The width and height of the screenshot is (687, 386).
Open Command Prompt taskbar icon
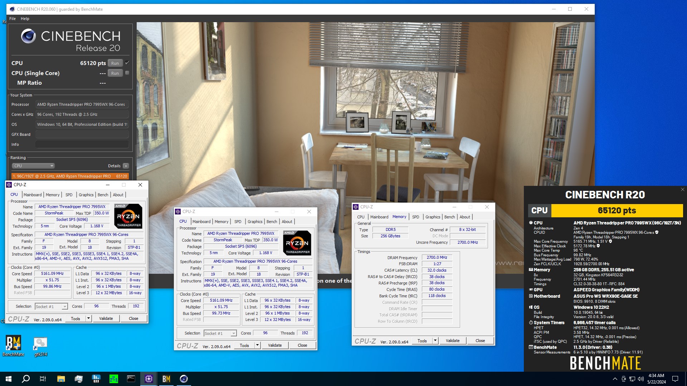coord(131,379)
